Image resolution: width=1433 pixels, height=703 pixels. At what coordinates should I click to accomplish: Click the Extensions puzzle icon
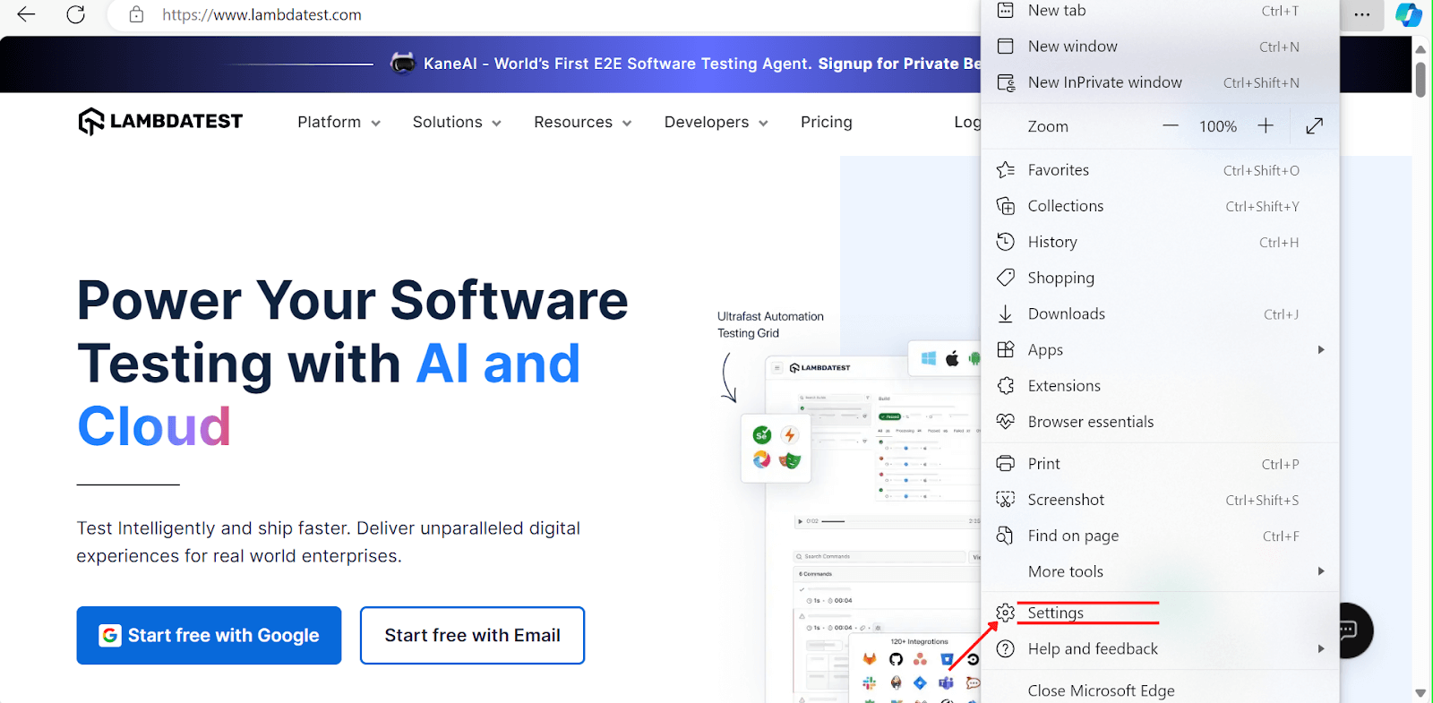1006,385
